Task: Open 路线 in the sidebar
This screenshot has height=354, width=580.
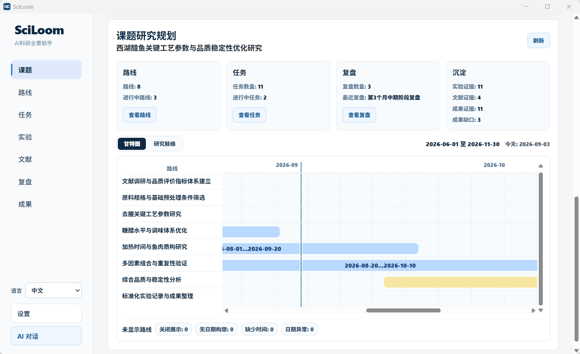Action: [x=46, y=93]
